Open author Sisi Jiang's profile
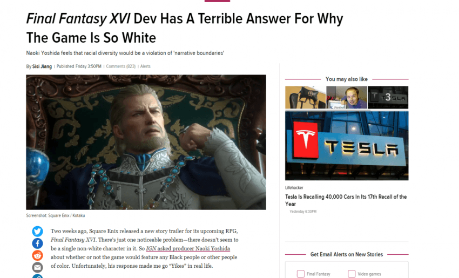The height and width of the screenshot is (278, 459). (x=42, y=66)
